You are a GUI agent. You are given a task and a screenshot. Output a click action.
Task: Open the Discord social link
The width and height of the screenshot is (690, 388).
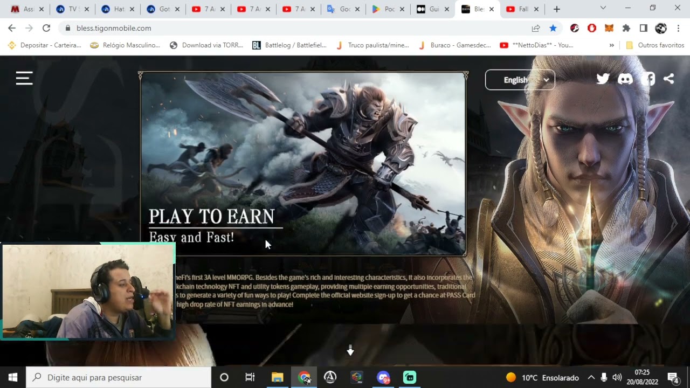(625, 79)
